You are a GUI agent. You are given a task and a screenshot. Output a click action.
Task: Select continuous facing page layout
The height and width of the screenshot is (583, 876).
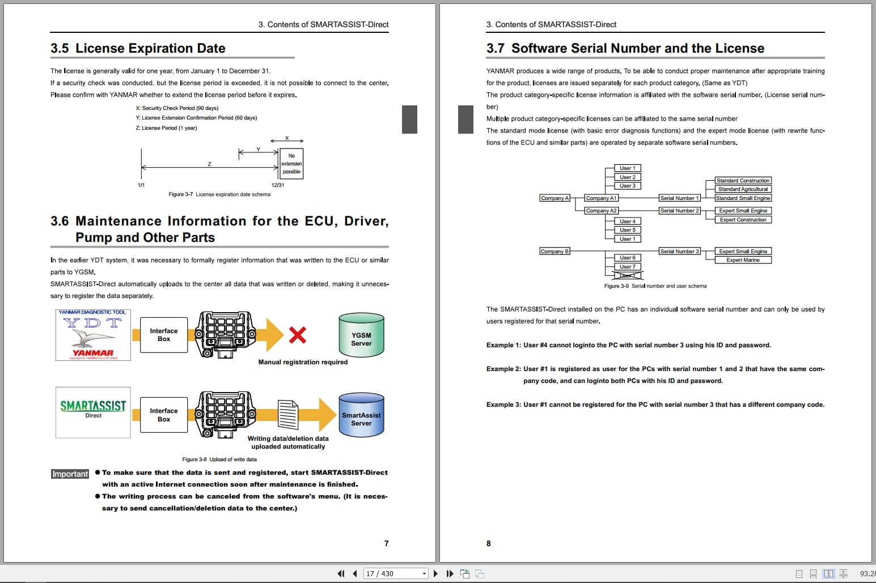[843, 573]
